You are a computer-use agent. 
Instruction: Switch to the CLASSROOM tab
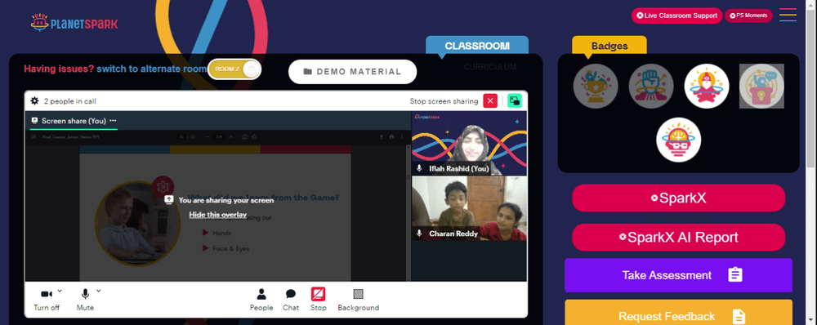point(477,46)
